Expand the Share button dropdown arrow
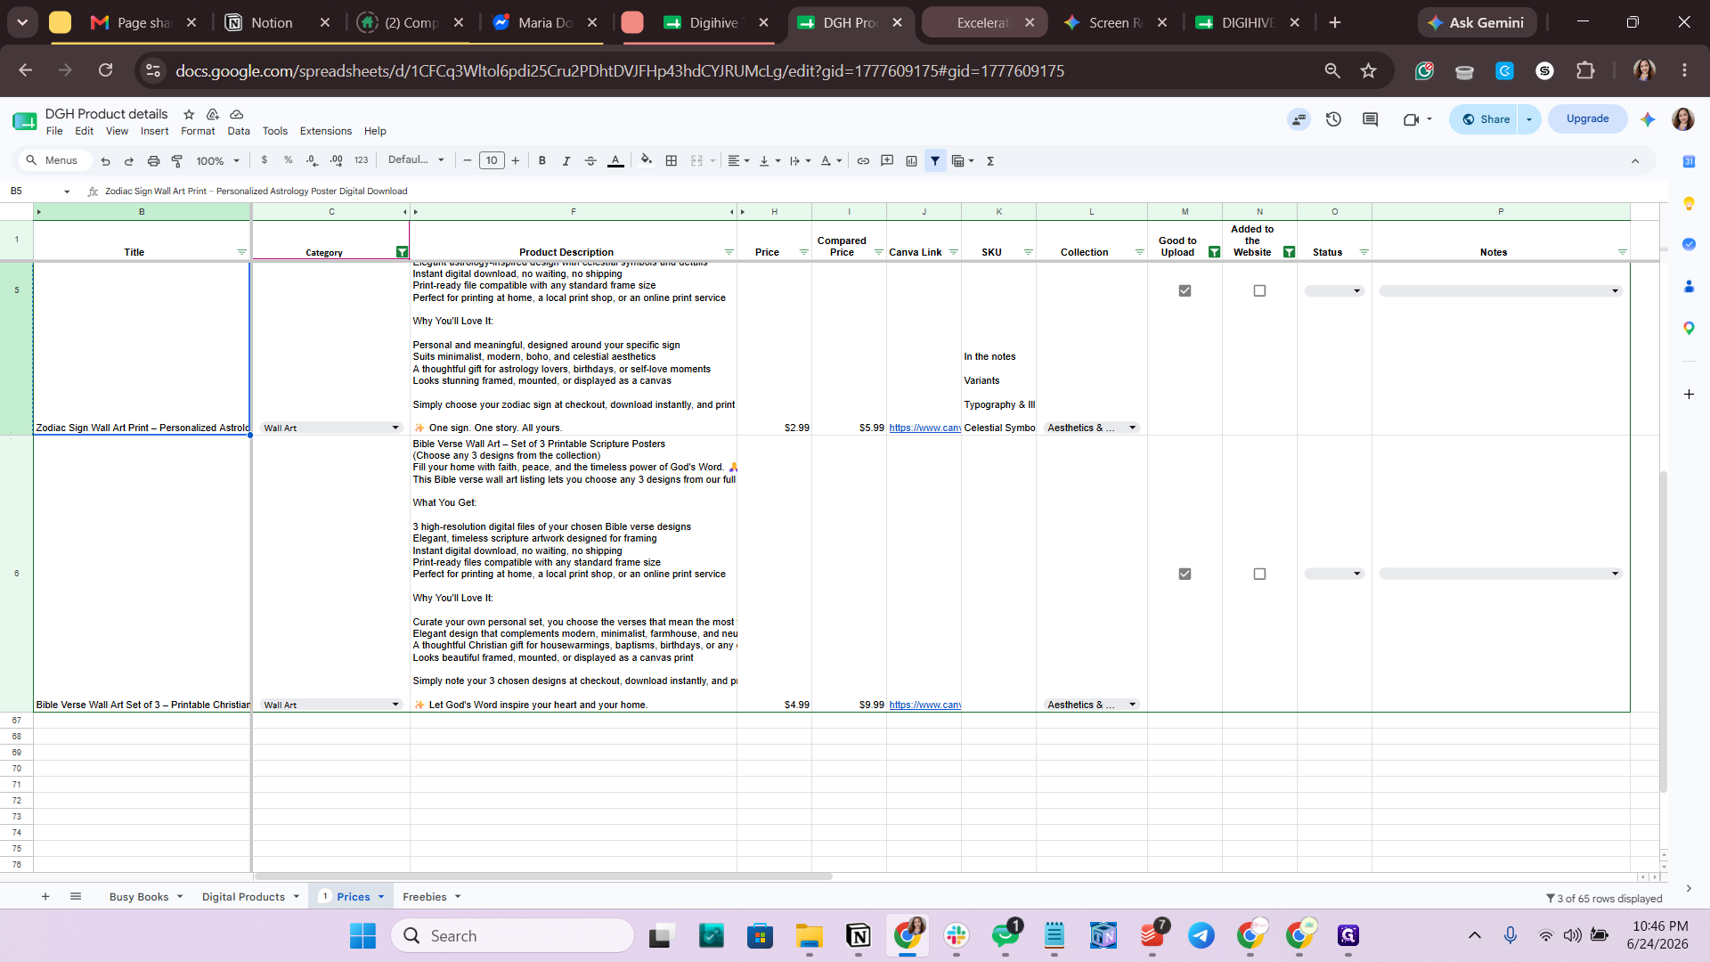The image size is (1710, 962). point(1529,119)
